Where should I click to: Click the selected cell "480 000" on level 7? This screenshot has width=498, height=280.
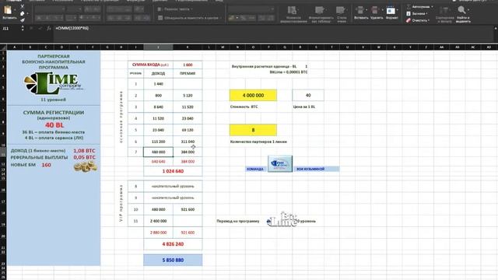[x=158, y=152]
